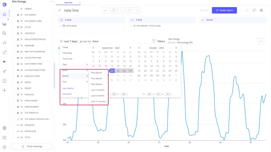
Task: Open the three-line list icon in sidebar
Action: (x=4, y=81)
